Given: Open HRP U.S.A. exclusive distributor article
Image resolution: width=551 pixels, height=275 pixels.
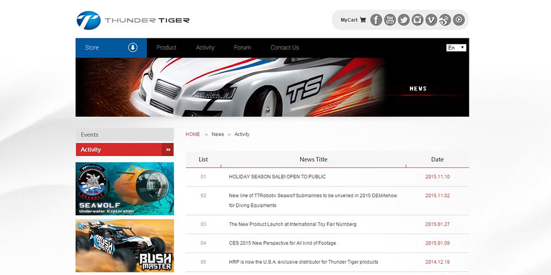Looking at the screenshot, I should tap(303, 262).
